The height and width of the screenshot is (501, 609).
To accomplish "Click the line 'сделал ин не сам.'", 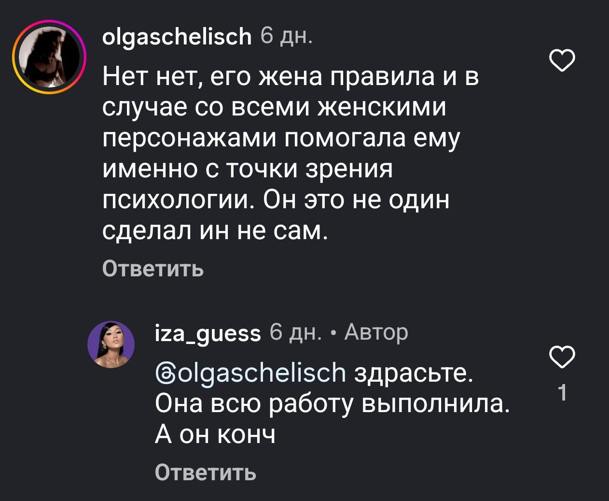I will pyautogui.click(x=215, y=231).
